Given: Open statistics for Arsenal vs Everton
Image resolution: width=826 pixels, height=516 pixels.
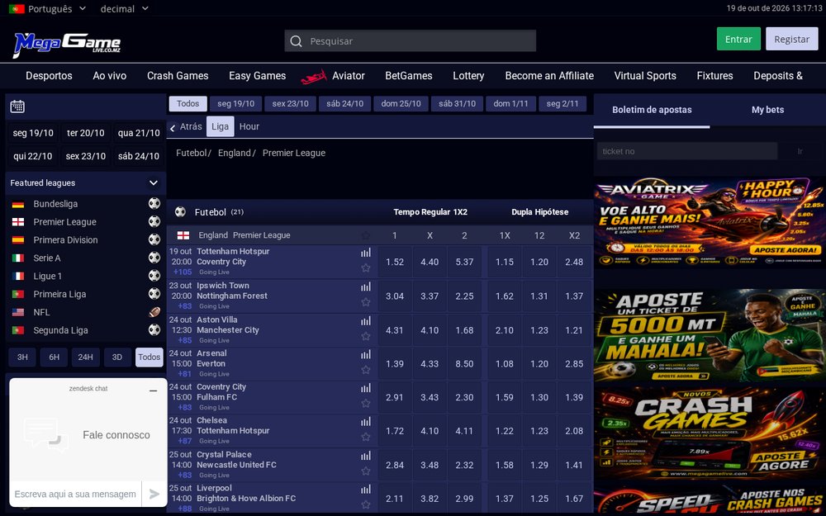Looking at the screenshot, I should tap(366, 355).
